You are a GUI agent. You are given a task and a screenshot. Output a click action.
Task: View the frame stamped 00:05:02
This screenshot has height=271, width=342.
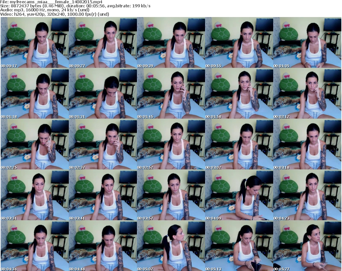[171, 246]
